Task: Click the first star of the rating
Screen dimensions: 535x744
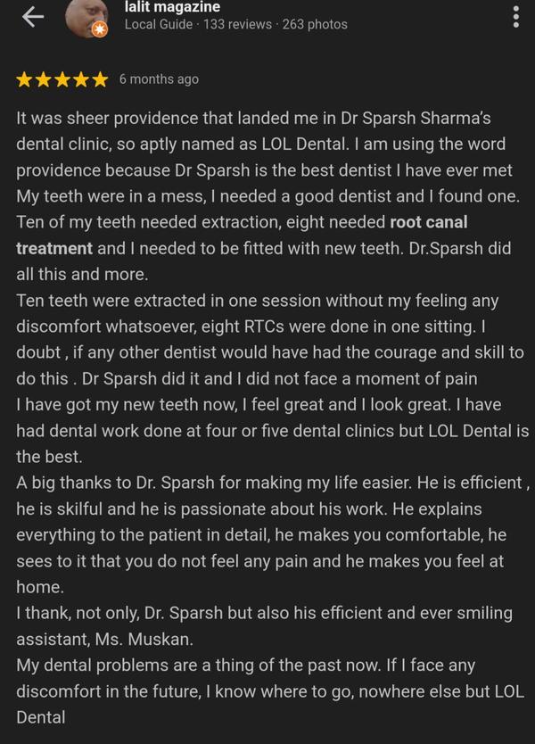Action: (x=24, y=79)
